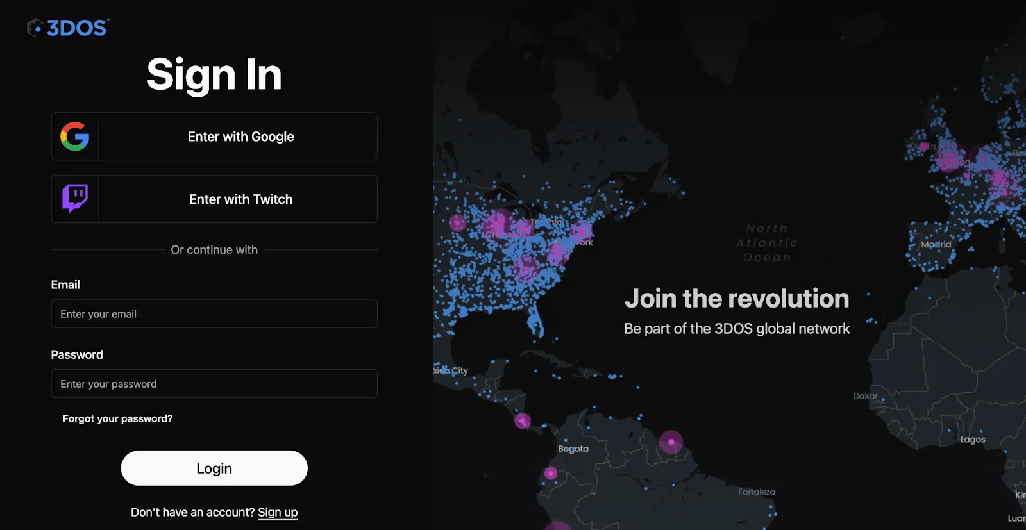The image size is (1026, 530).
Task: Click the pink map marker north of Fortaleza
Action: [671, 442]
